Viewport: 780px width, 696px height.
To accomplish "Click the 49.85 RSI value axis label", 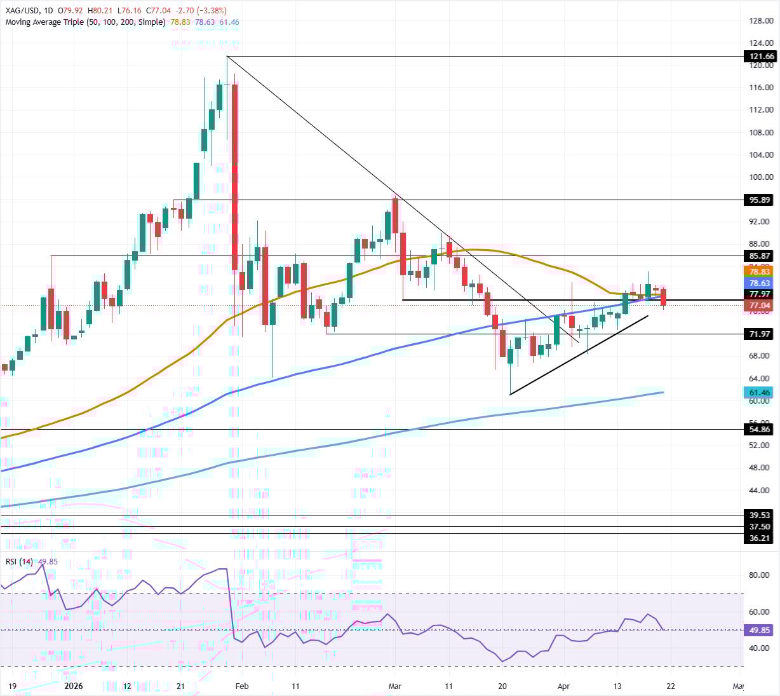I will click(x=760, y=630).
